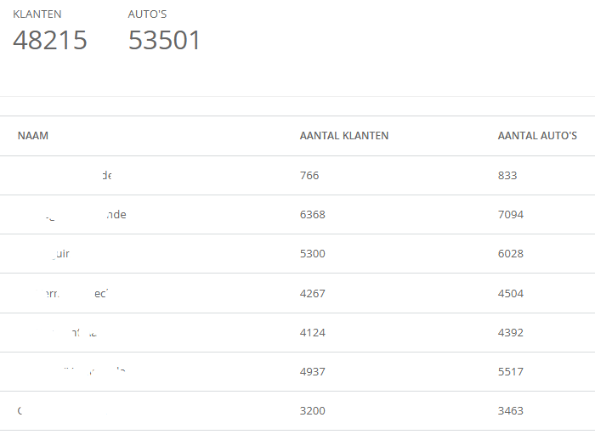The image size is (595, 440).
Task: Select the cell with 4124 klanten
Action: (x=313, y=333)
